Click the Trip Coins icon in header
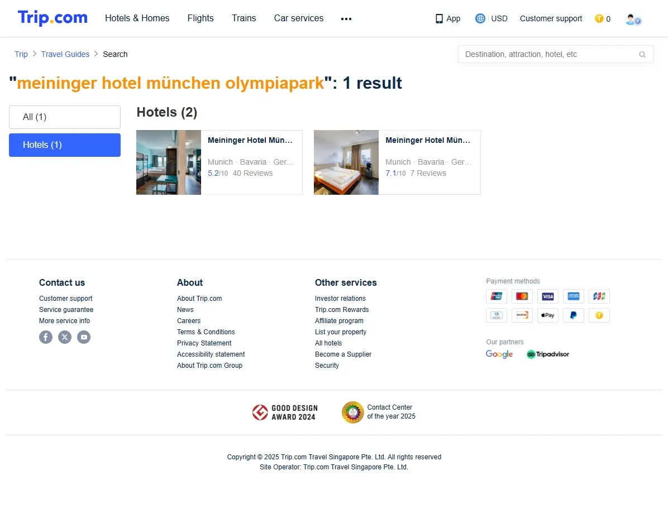The image size is (668, 514). coord(599,19)
